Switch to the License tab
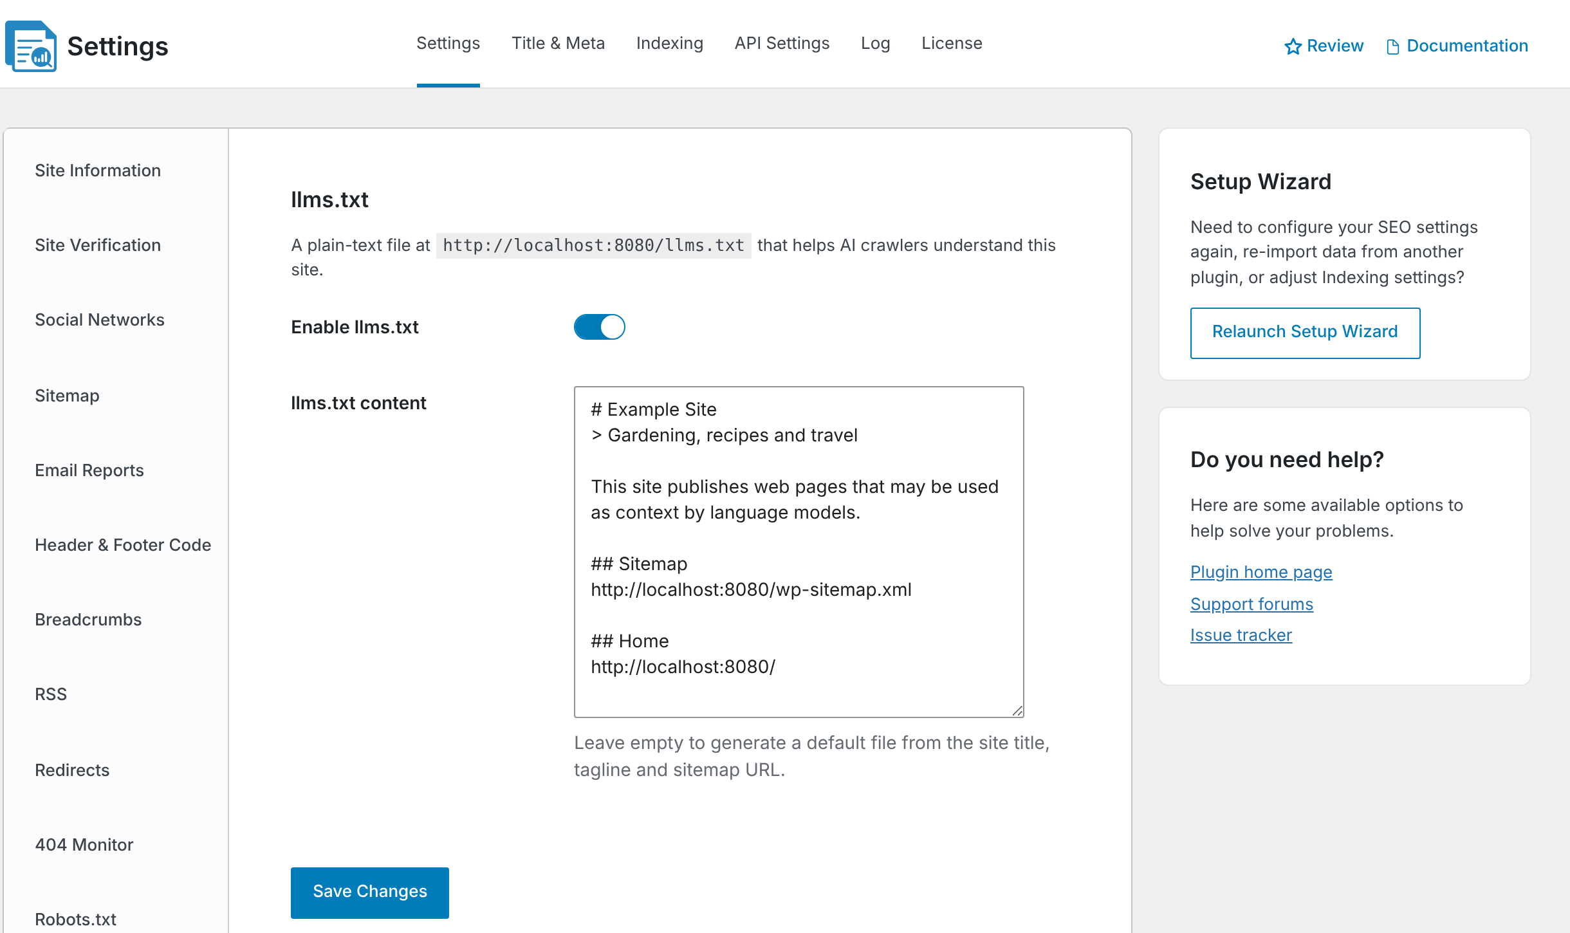This screenshot has width=1570, height=933. (x=952, y=43)
